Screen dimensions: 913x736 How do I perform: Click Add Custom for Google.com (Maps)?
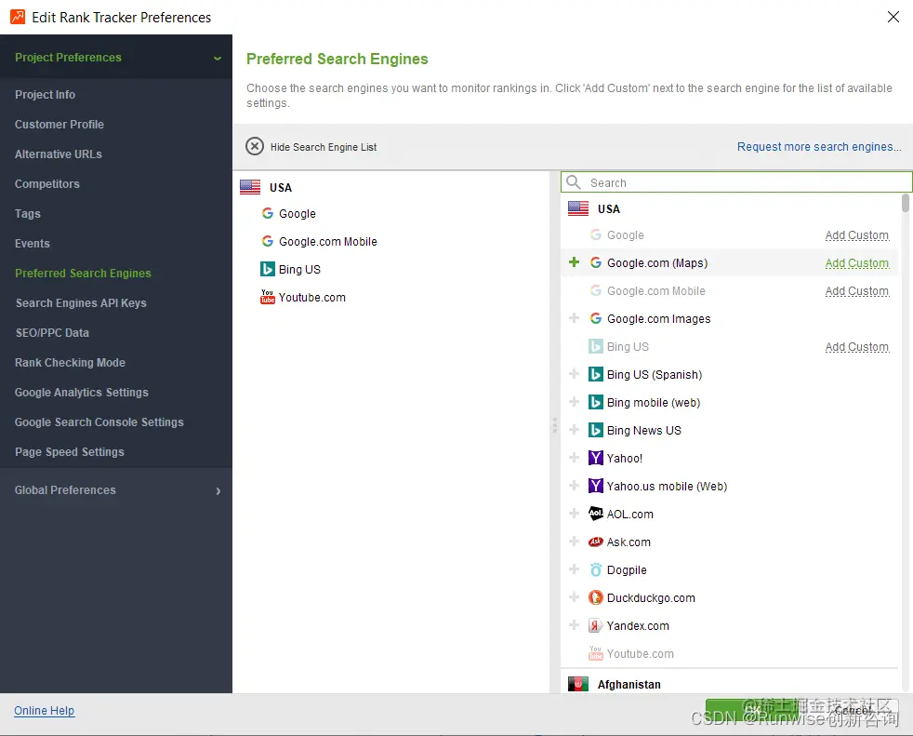tap(856, 262)
